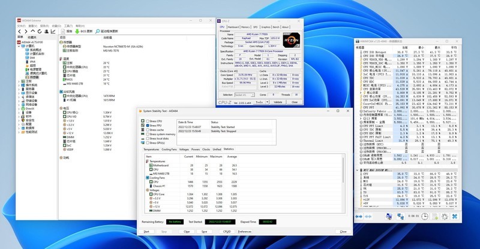Collapse the computer node in AIDA64 tree
480x249 pixels.
click(19, 46)
